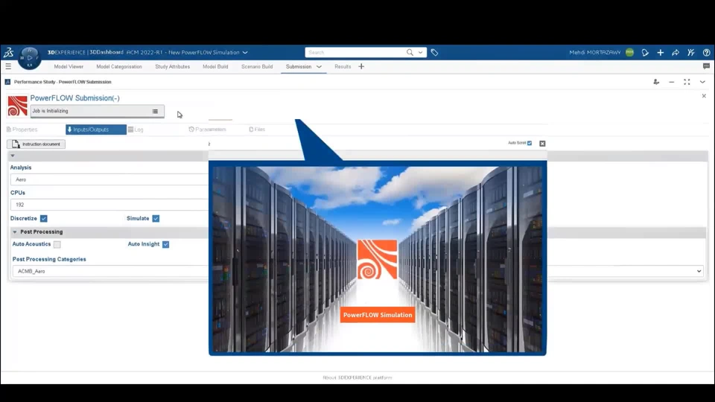Click the 3DS logo icon

coord(8,52)
